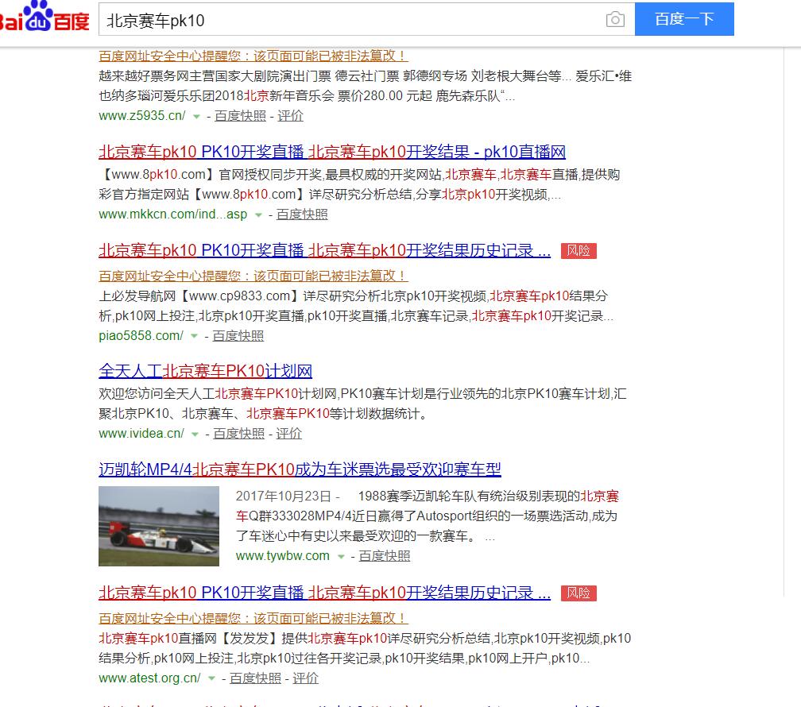Open 百度快照 for www.mkkcn.com result

[x=302, y=214]
